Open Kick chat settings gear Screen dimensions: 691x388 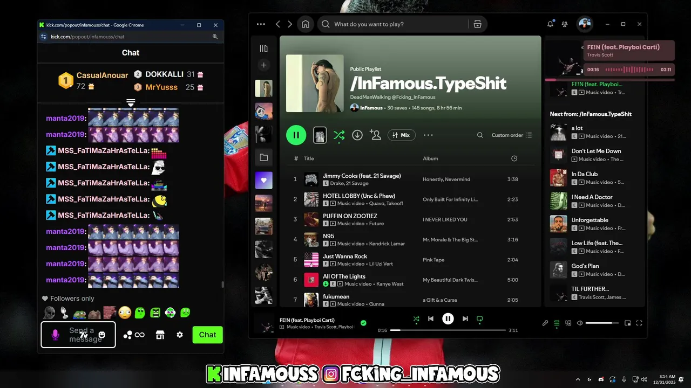pos(180,335)
